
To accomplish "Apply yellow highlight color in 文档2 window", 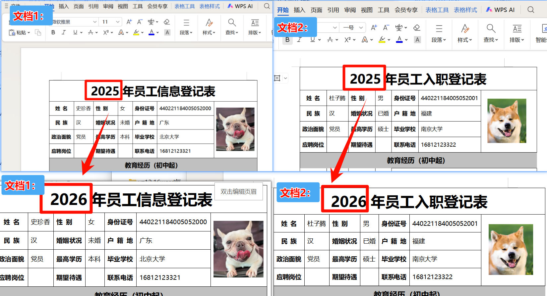I will click(x=382, y=40).
